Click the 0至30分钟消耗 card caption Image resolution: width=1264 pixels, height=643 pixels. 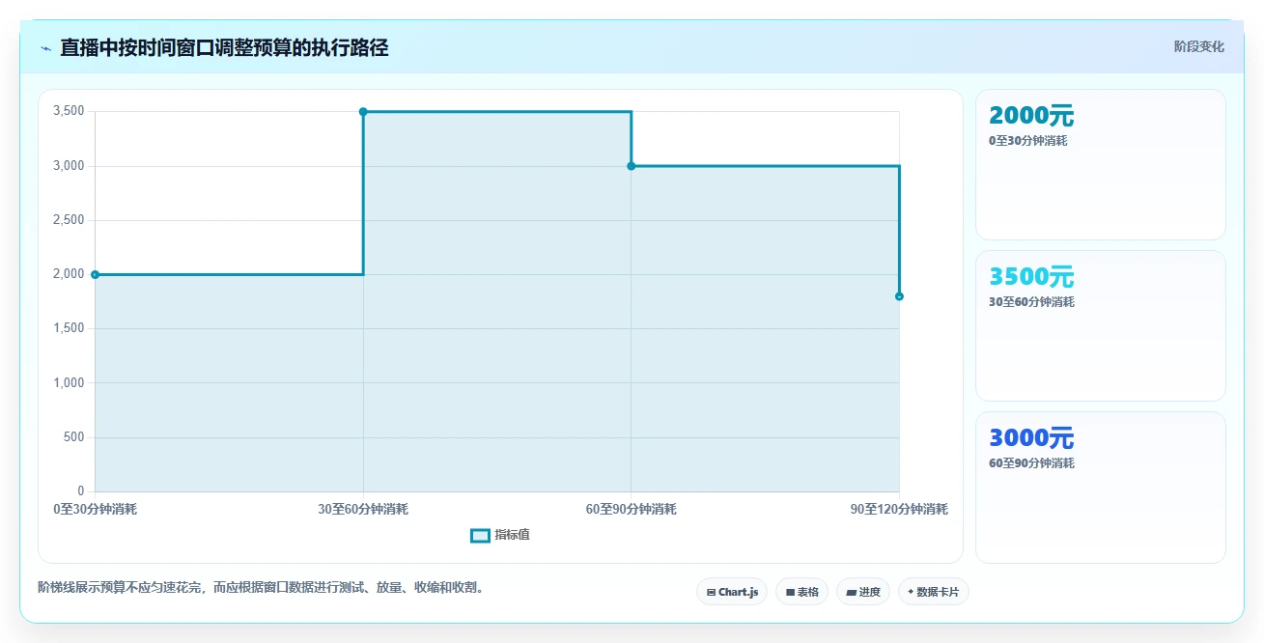[x=1027, y=141]
